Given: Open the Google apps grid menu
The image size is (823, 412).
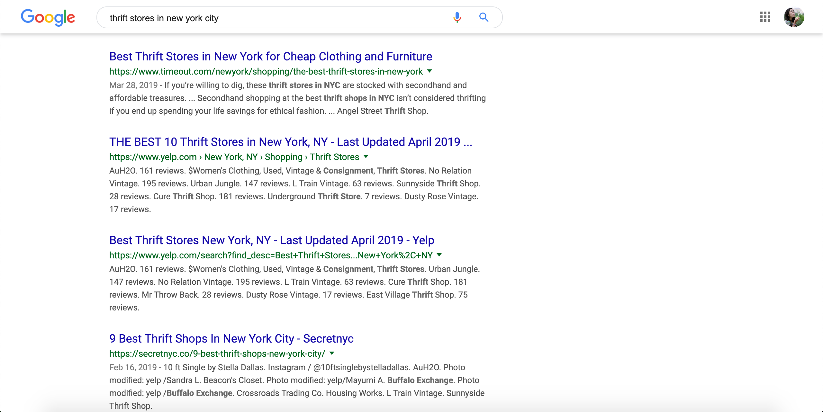Looking at the screenshot, I should coord(765,17).
